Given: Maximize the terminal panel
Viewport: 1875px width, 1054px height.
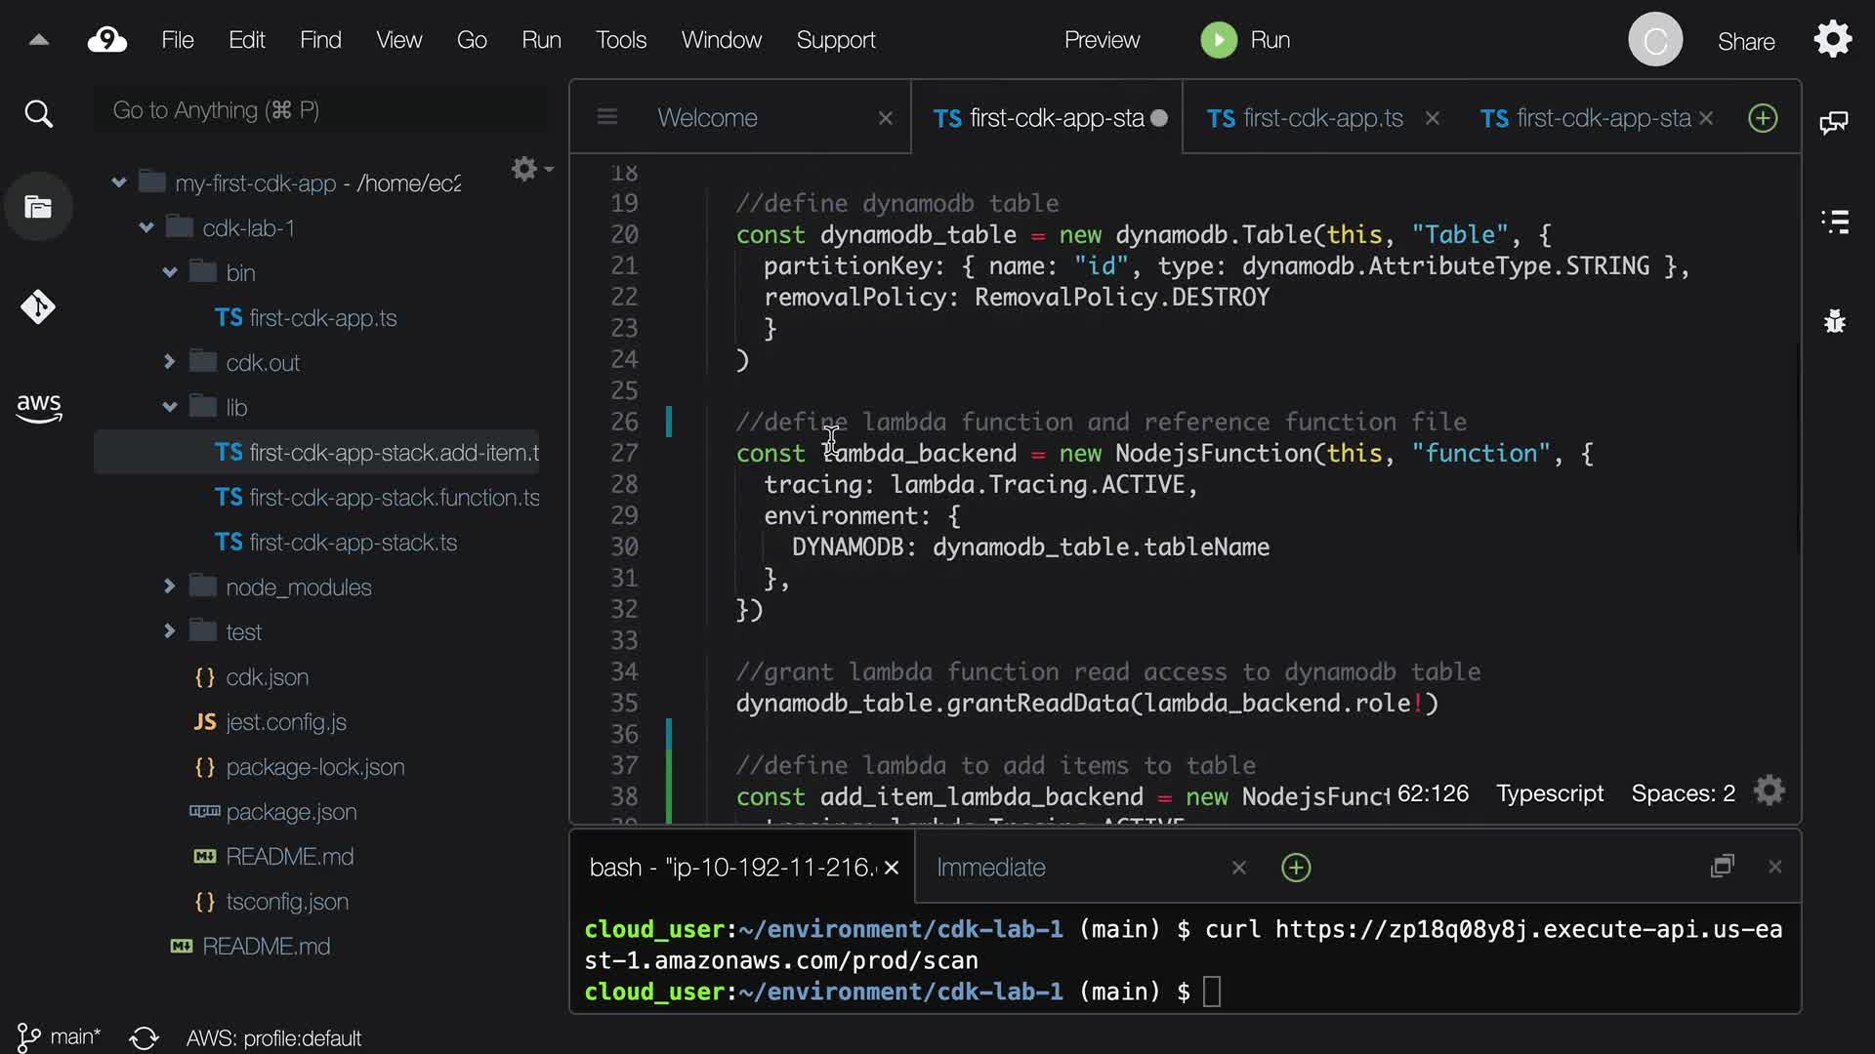Looking at the screenshot, I should [1723, 867].
